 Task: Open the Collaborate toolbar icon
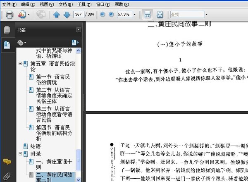pyautogui.click(x=22, y=14)
